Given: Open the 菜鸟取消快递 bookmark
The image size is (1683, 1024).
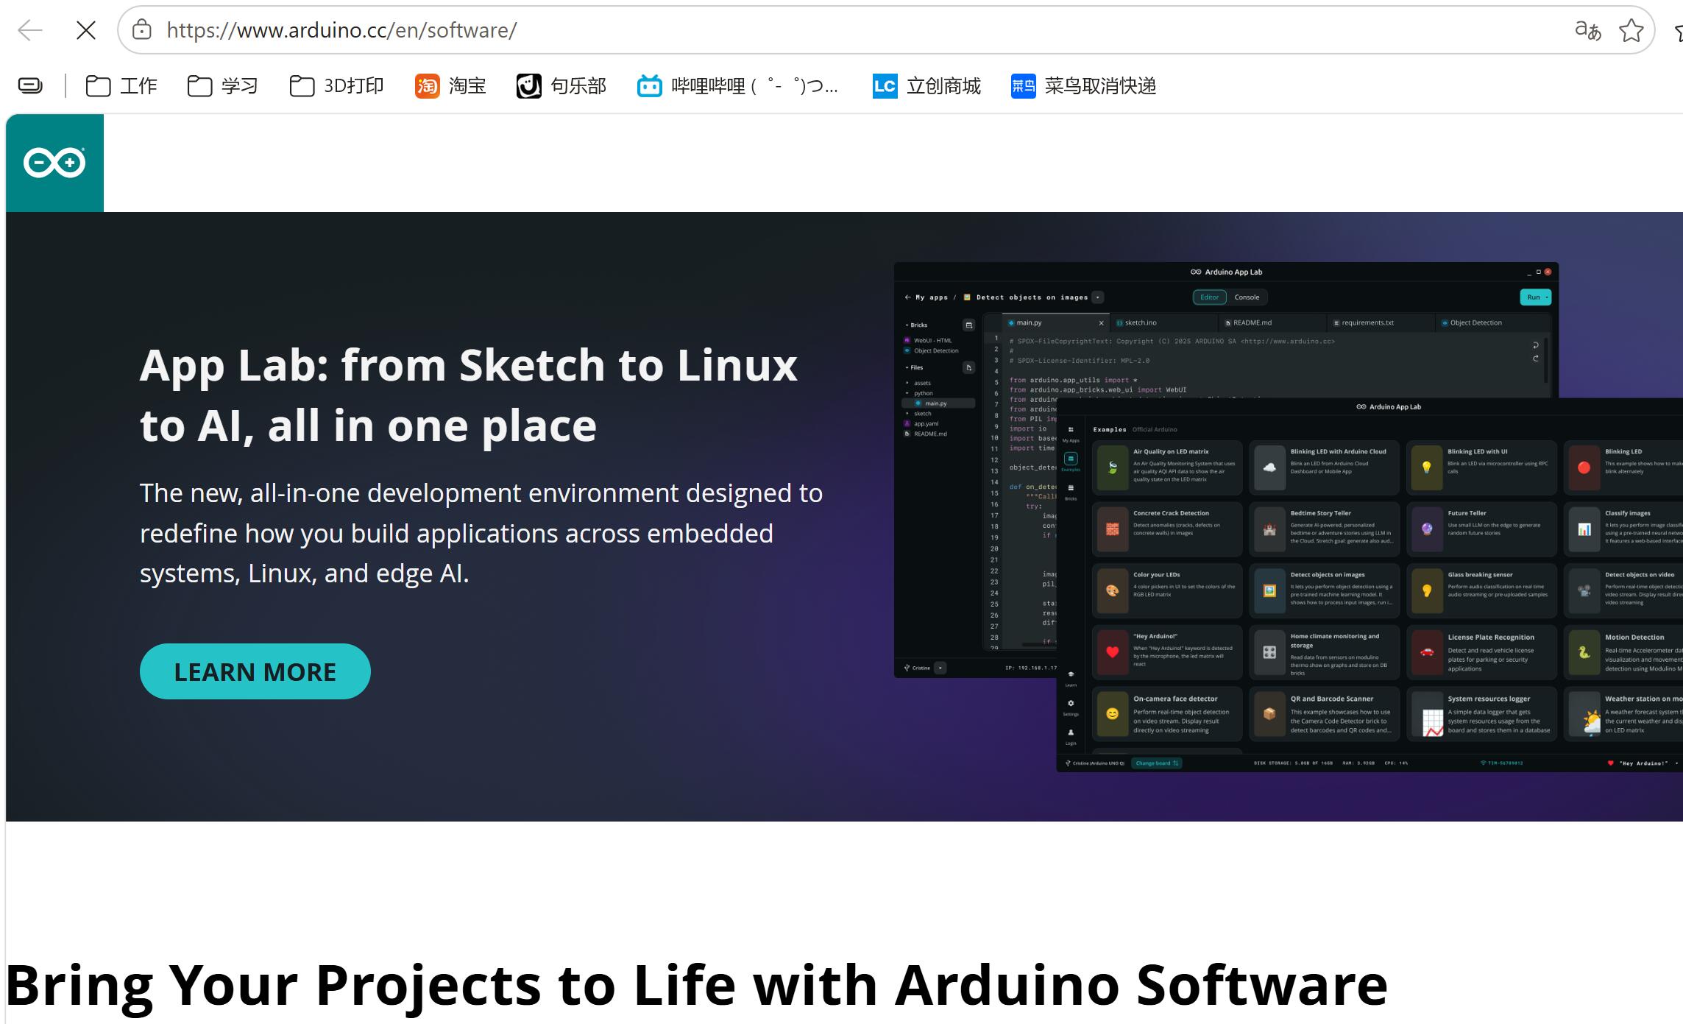Looking at the screenshot, I should pos(1083,86).
